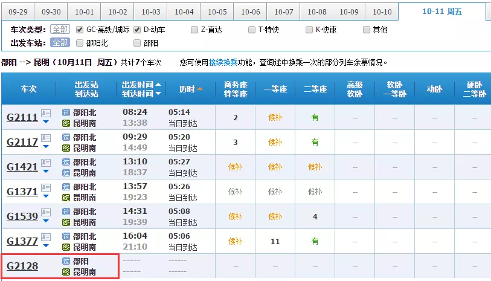Expand stop details for G2111

coord(46,122)
